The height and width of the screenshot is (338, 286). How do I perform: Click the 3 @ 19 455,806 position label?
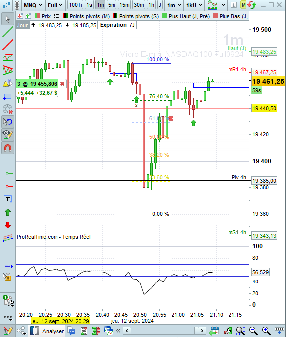pos(37,84)
